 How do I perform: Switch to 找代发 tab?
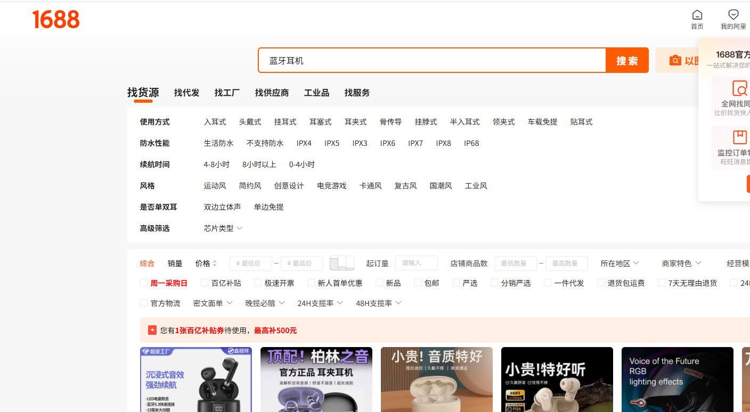click(186, 93)
